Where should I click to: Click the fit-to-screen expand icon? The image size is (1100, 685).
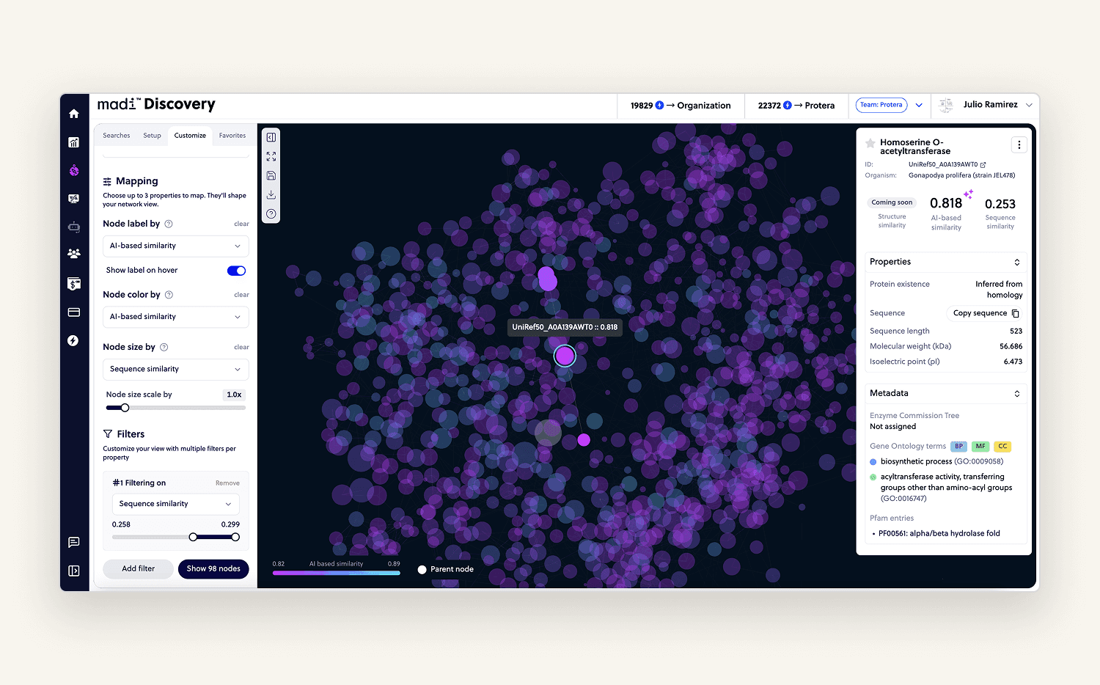click(271, 157)
